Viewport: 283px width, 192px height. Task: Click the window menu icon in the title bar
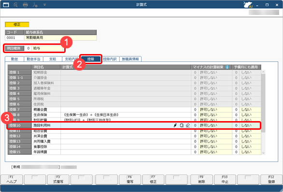6,4
